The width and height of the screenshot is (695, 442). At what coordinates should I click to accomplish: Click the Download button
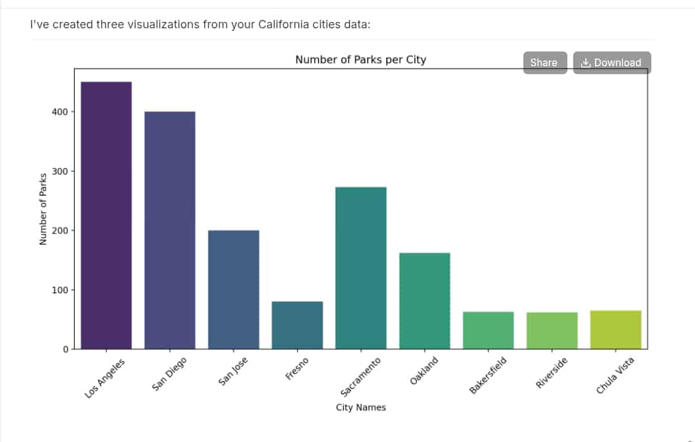click(x=612, y=62)
